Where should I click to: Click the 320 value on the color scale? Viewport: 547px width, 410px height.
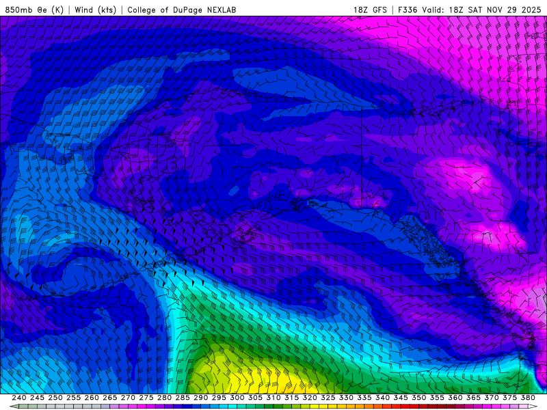(x=310, y=398)
